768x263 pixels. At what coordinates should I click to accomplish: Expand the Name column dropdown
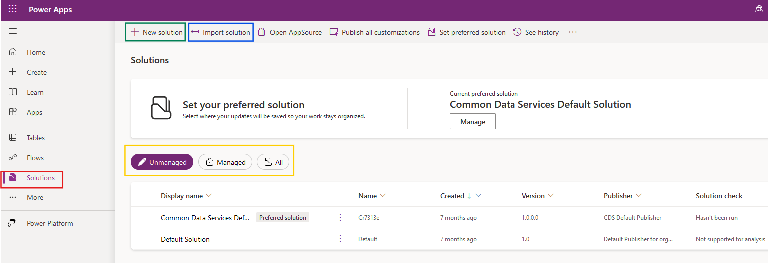tap(383, 195)
